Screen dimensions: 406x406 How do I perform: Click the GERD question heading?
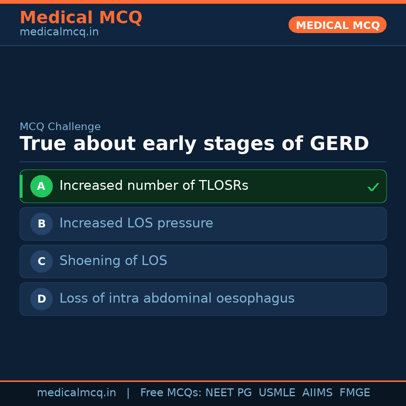click(x=194, y=144)
